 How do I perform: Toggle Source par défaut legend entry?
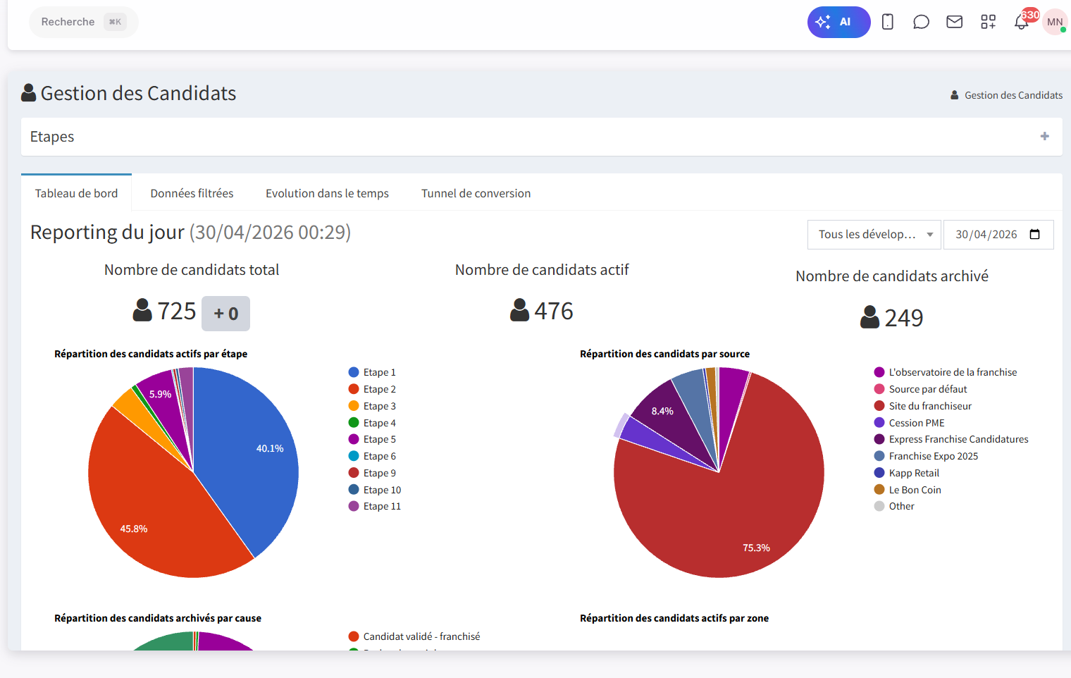click(920, 389)
